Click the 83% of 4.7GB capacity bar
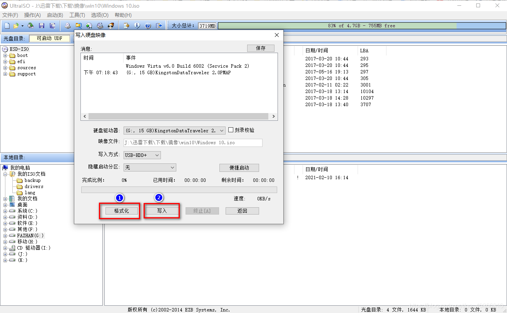This screenshot has width=507, height=313. [x=361, y=26]
